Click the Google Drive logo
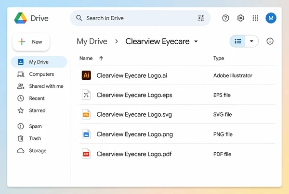Viewport: 289px width, 194px height. 20,18
